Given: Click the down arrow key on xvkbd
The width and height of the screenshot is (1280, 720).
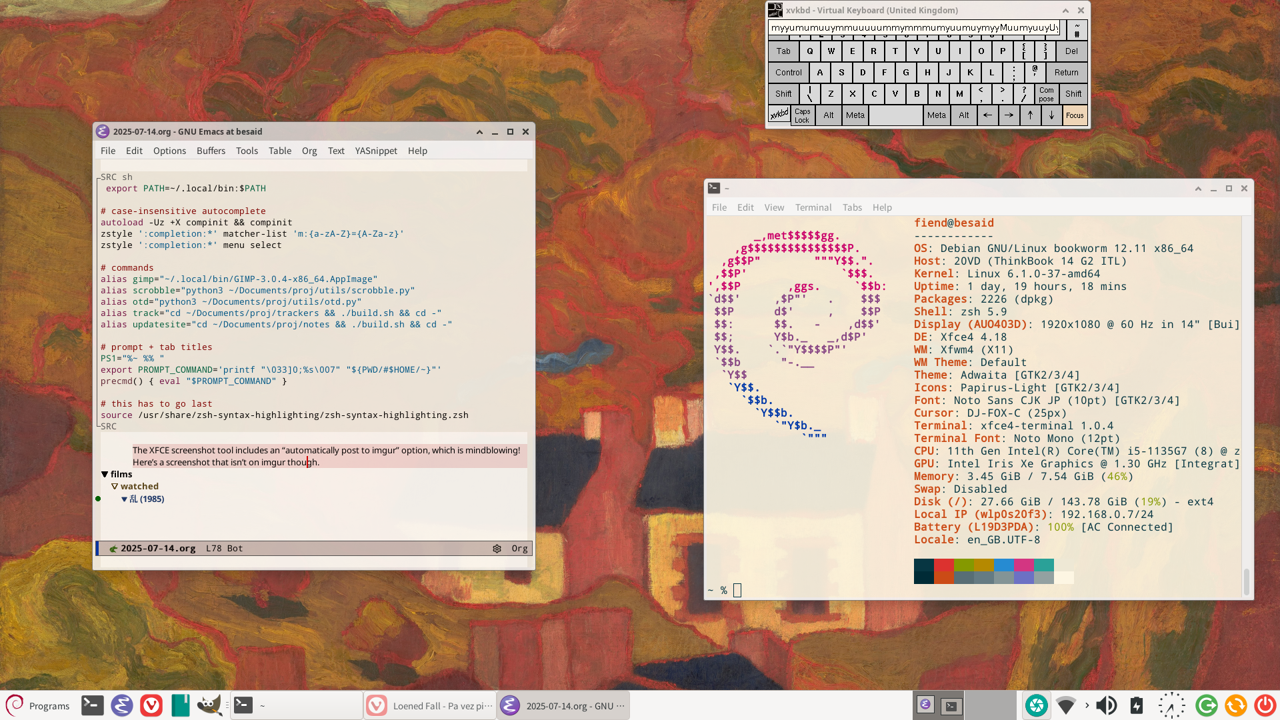Looking at the screenshot, I should (1051, 115).
